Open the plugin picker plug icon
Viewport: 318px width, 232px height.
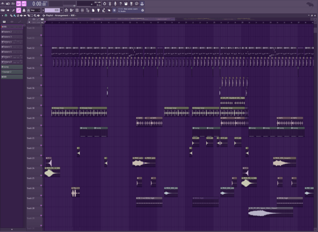click(x=98, y=10)
